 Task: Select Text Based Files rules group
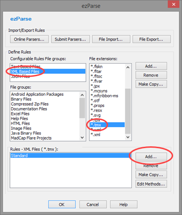click(x=48, y=66)
